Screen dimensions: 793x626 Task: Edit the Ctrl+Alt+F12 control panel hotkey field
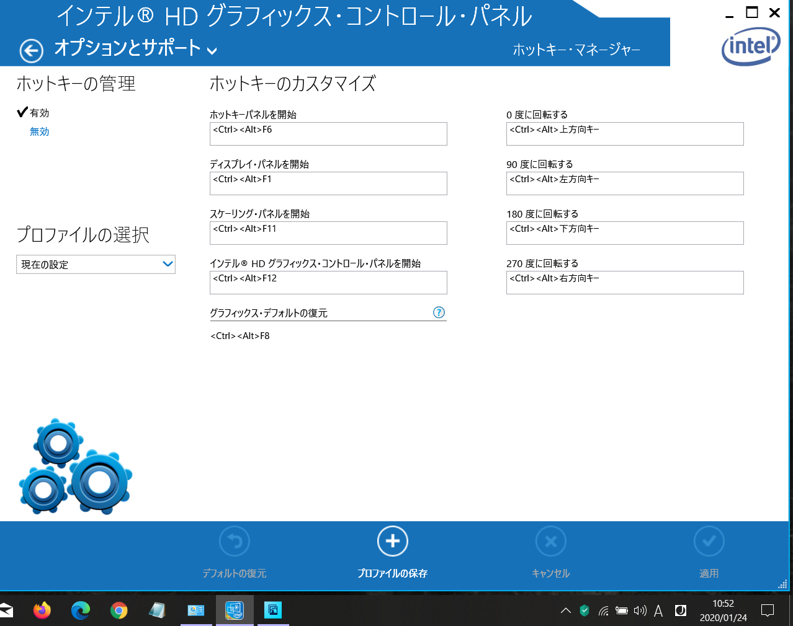click(x=328, y=283)
